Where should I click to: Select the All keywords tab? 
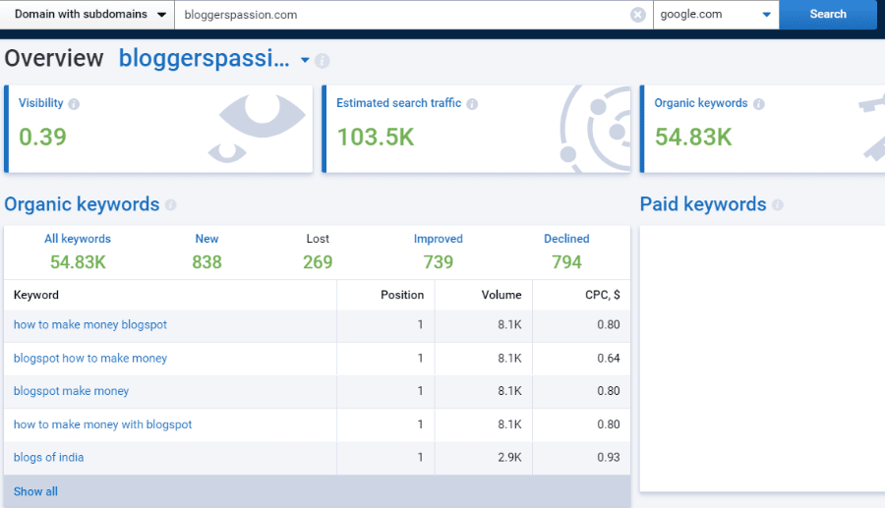(x=78, y=239)
